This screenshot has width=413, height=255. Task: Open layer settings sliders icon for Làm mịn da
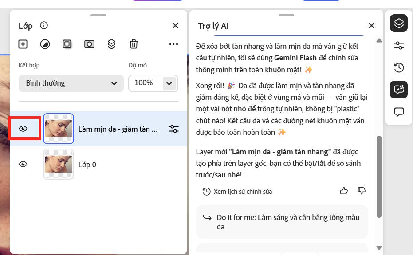(x=173, y=129)
